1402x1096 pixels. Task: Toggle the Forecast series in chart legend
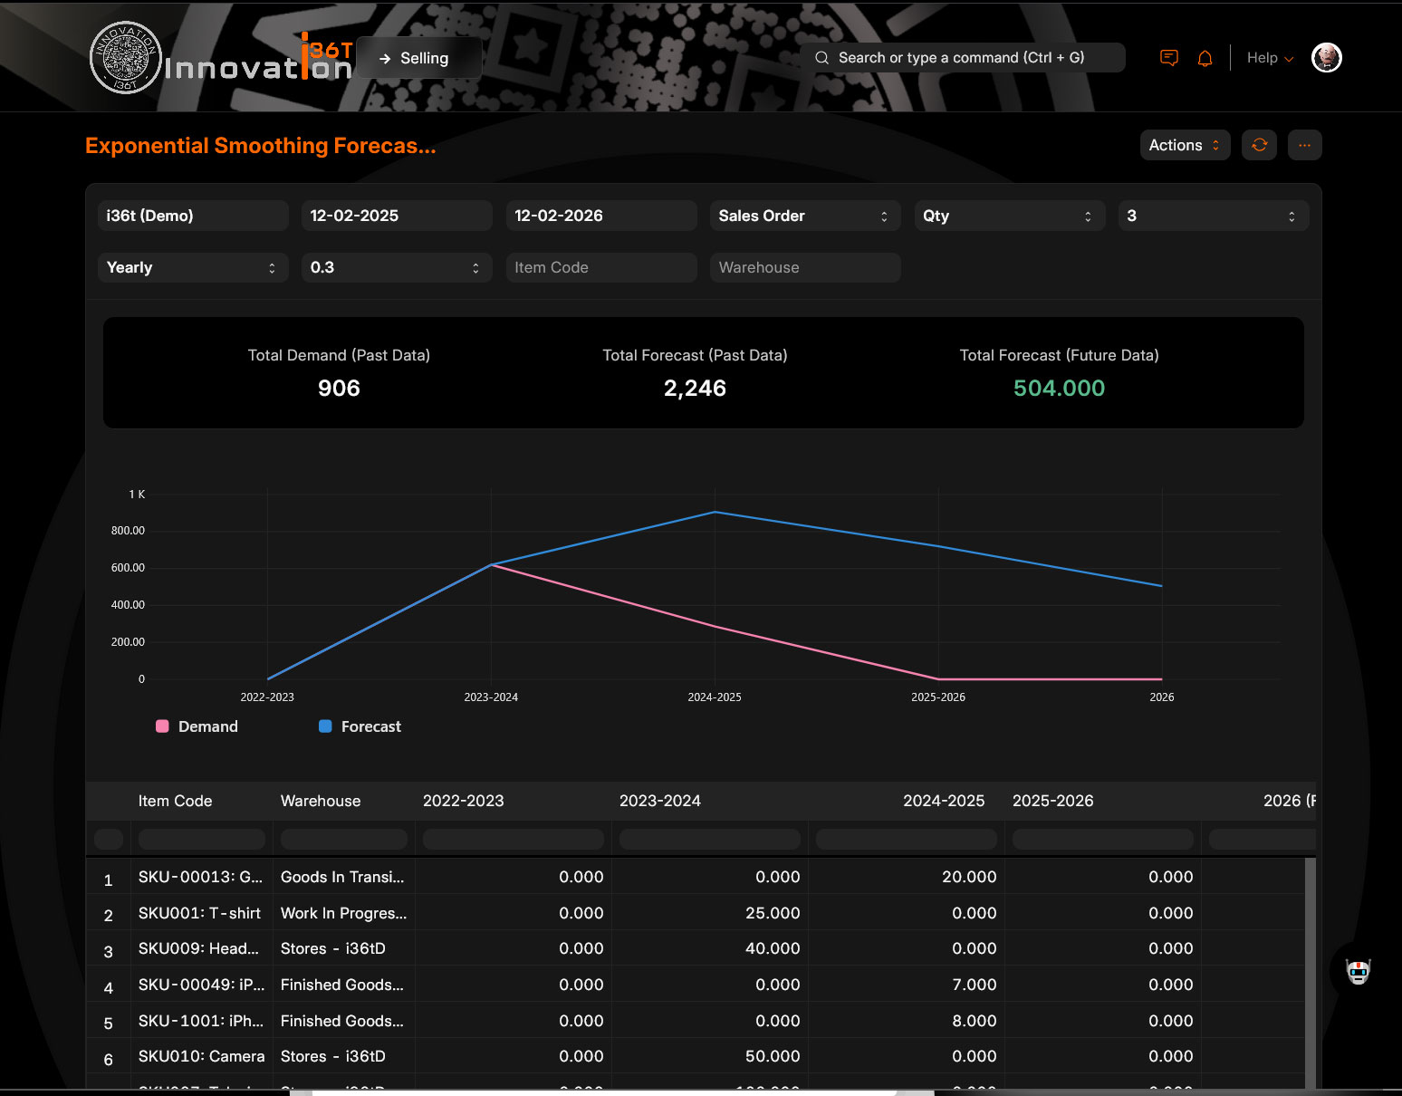[x=360, y=726]
